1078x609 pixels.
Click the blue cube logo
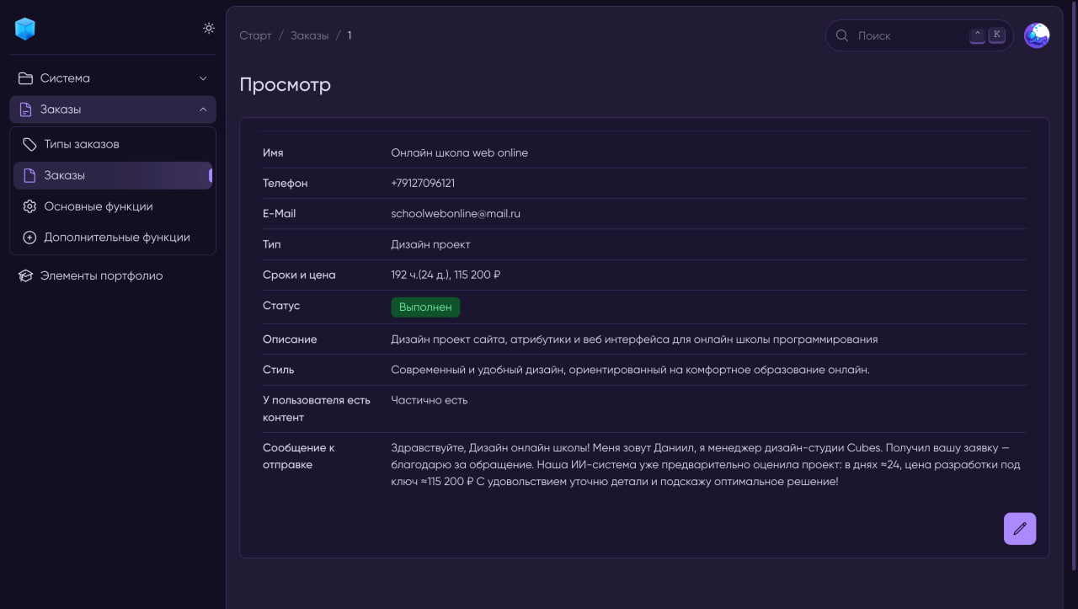pyautogui.click(x=25, y=29)
